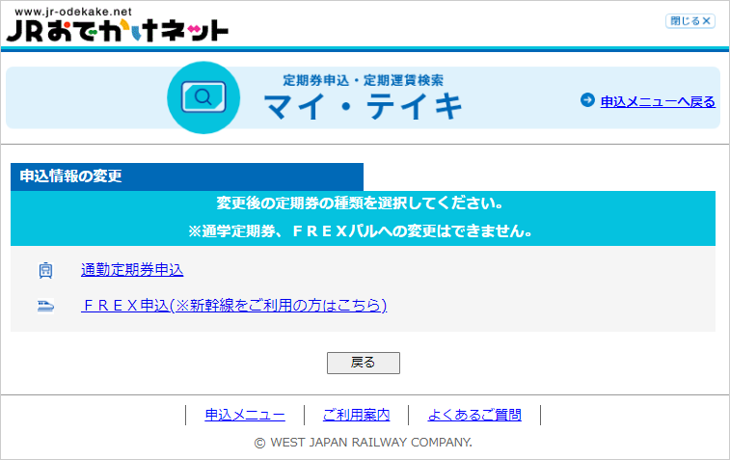Click the West Japan Railway copyright text
730x460 pixels.
coord(363,443)
